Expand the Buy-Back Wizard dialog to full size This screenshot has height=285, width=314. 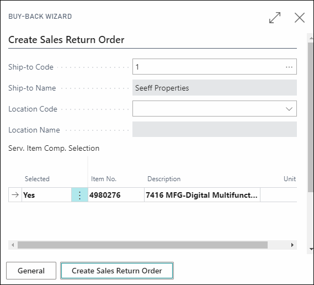coord(275,18)
